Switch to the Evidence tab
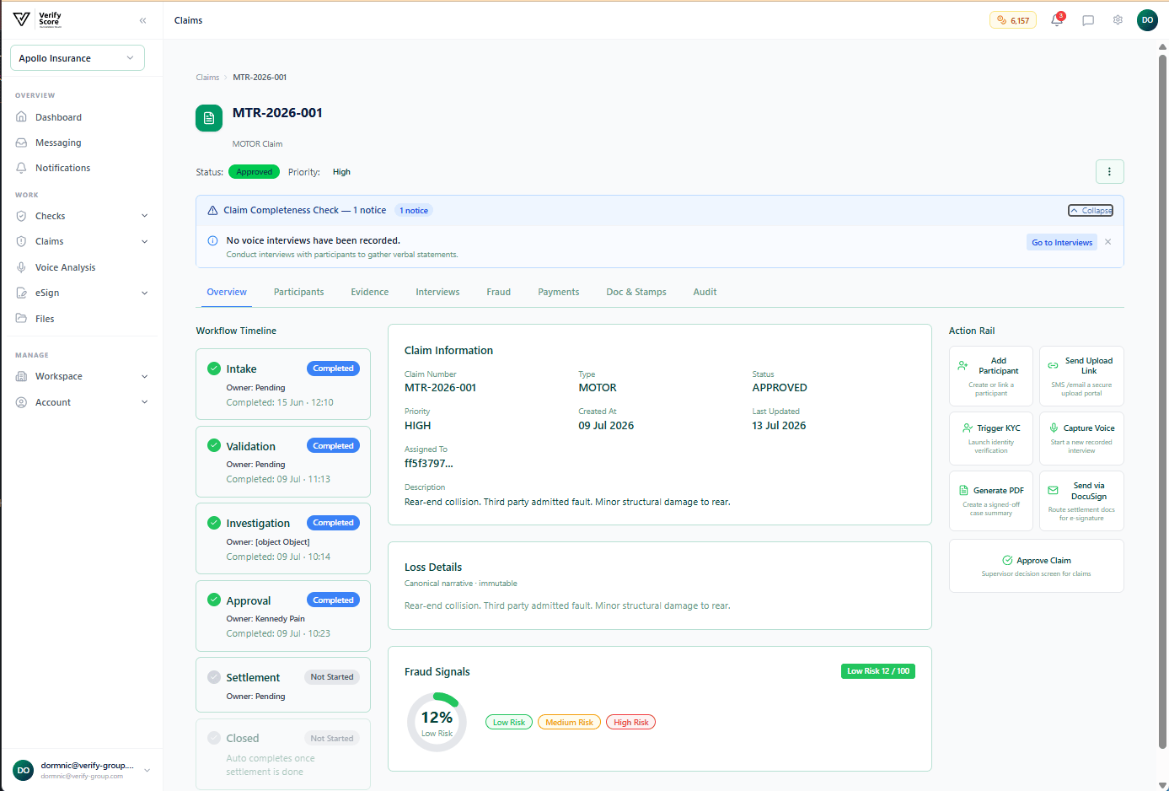1169x791 pixels. click(370, 292)
